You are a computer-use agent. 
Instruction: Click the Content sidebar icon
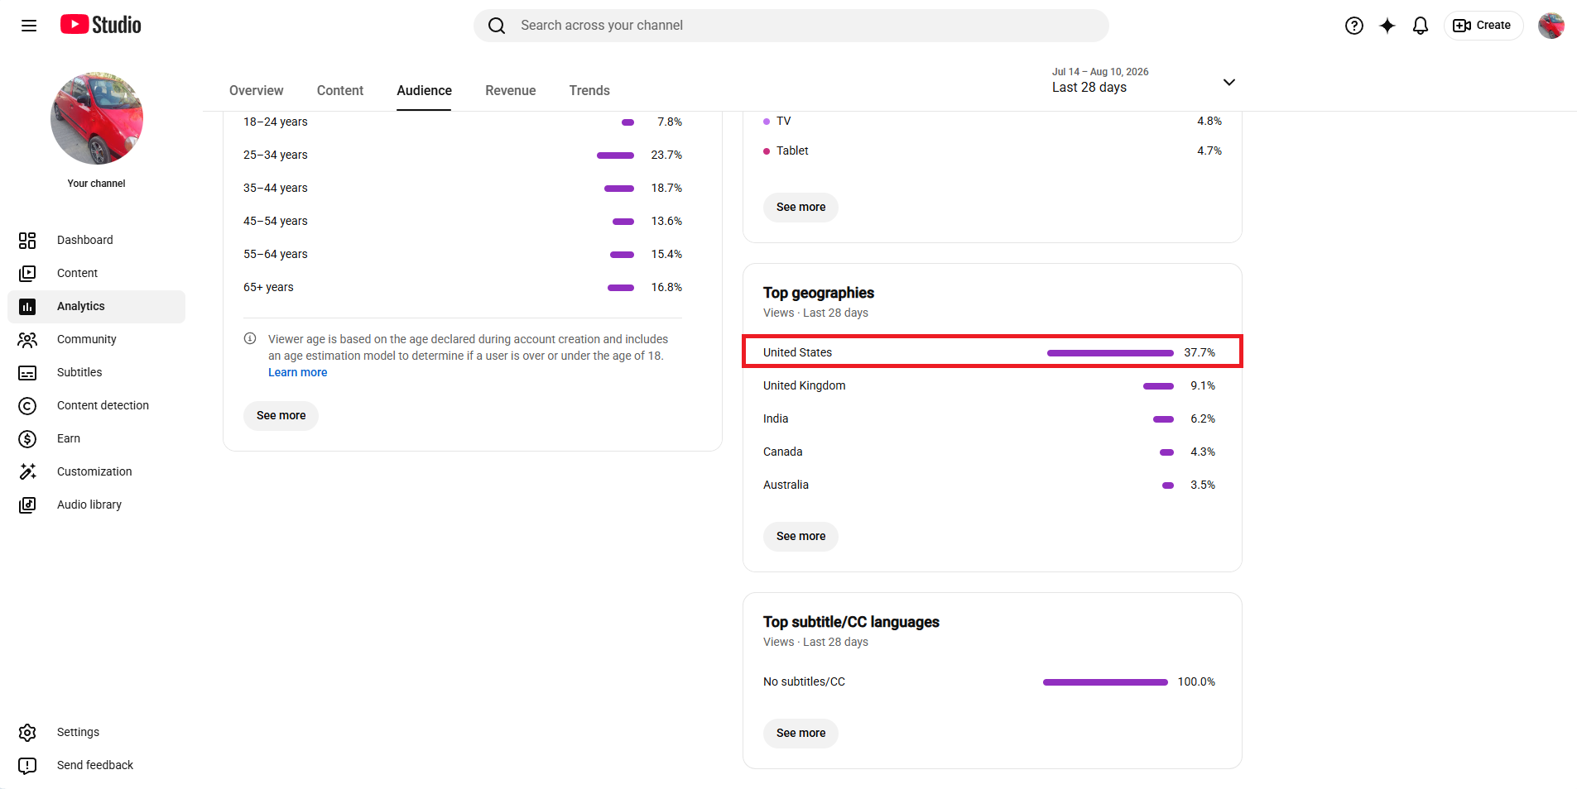point(27,273)
